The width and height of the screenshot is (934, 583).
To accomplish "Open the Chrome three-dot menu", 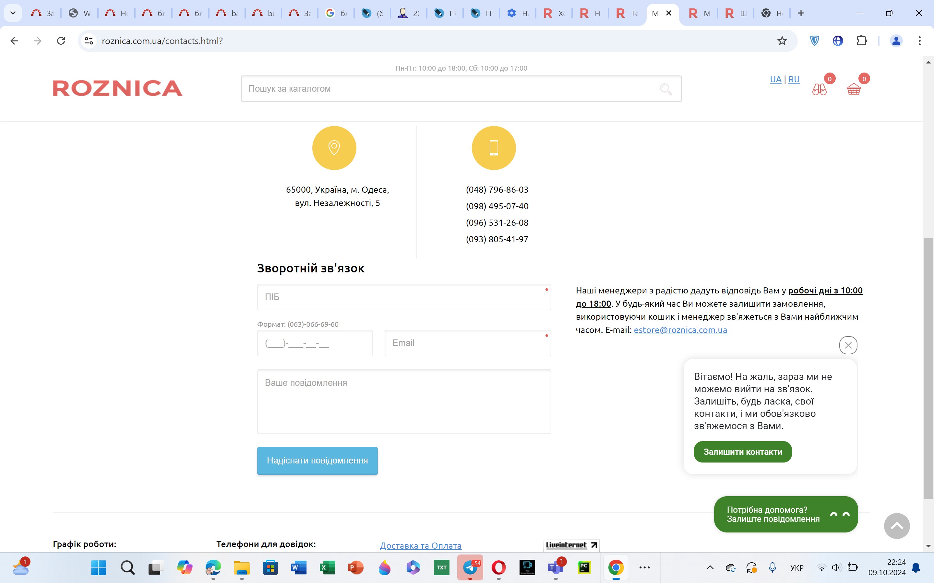I will click(x=919, y=41).
